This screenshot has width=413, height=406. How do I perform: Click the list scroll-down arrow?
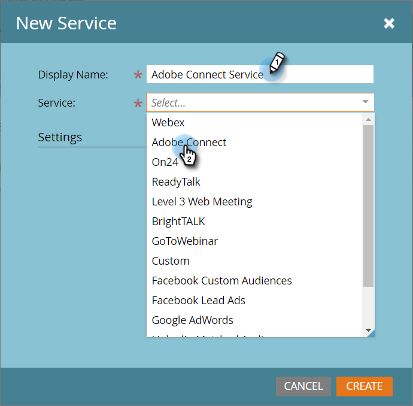[x=368, y=330]
